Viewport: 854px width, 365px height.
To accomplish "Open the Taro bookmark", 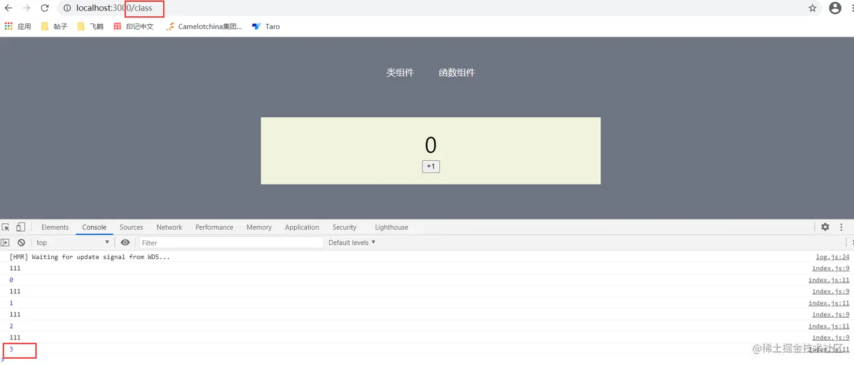I will (265, 27).
